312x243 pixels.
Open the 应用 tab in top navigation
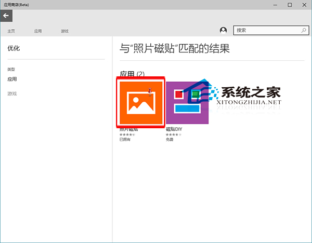pyautogui.click(x=38, y=31)
